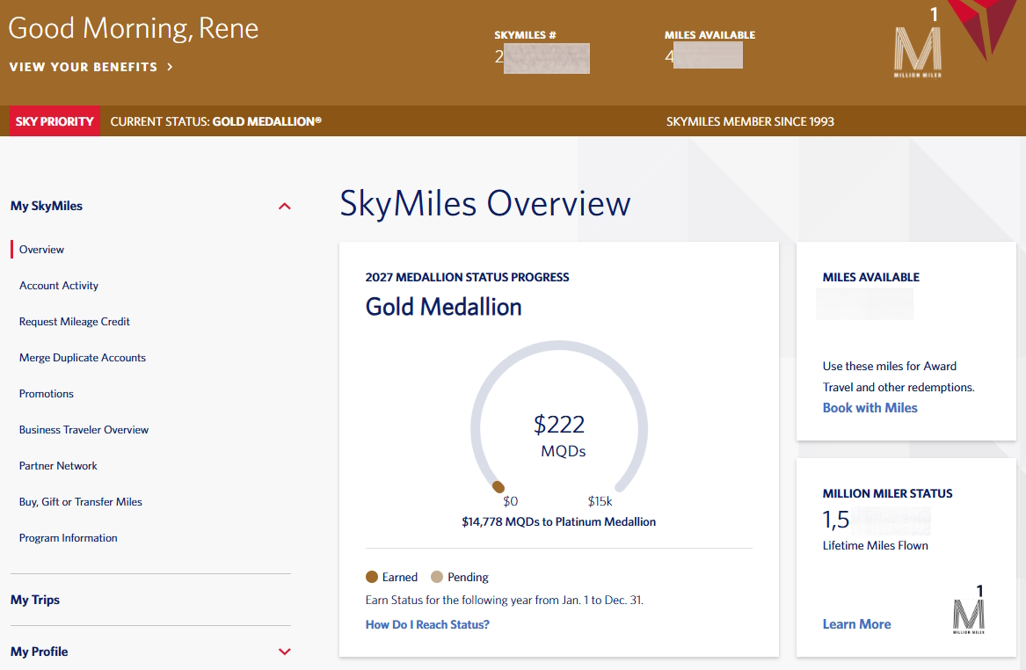Click 'Good Morning, Rene' greeting

point(134,28)
